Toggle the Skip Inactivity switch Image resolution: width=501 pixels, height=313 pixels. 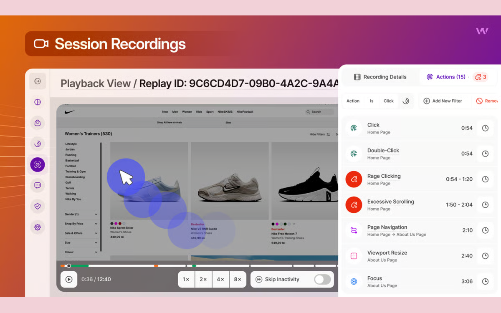(322, 279)
